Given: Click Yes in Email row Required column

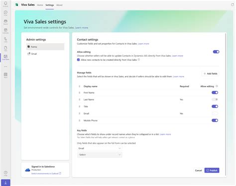Looking at the screenshot, I should point(181,113).
